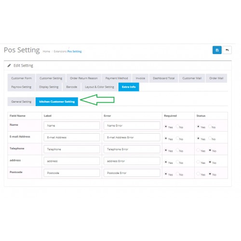This screenshot has height=241, width=241.
Task: Open the Pos Setting breadcrumb link
Action: (x=74, y=52)
